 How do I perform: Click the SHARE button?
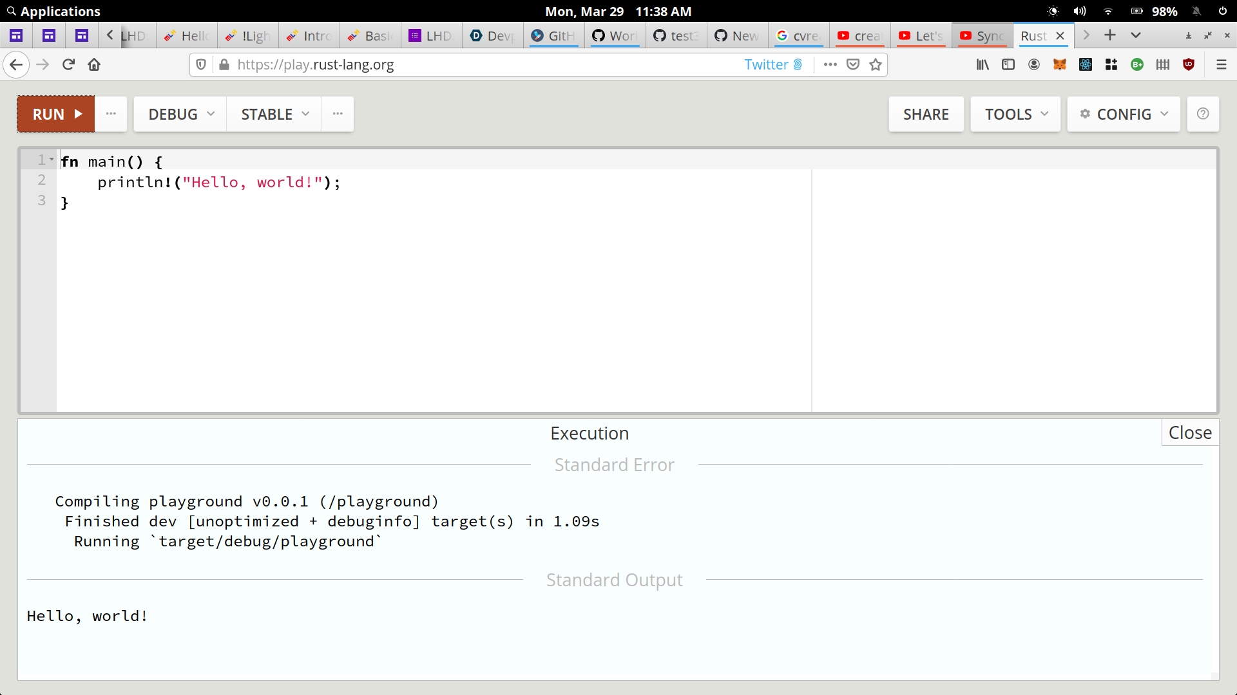point(926,114)
